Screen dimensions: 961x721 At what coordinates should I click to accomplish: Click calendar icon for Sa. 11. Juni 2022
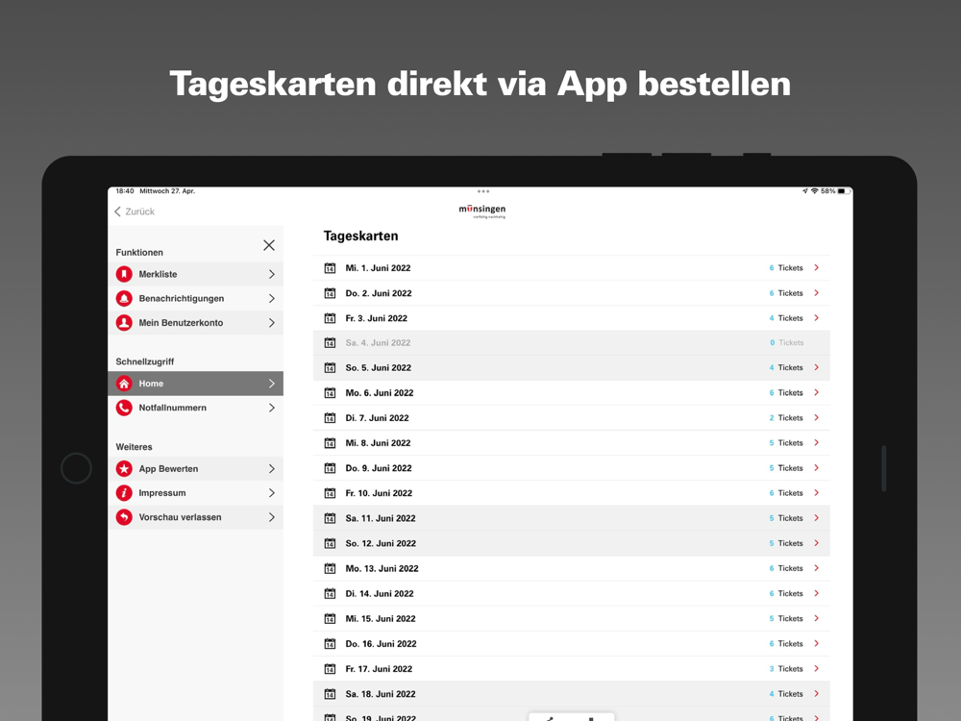coord(330,519)
